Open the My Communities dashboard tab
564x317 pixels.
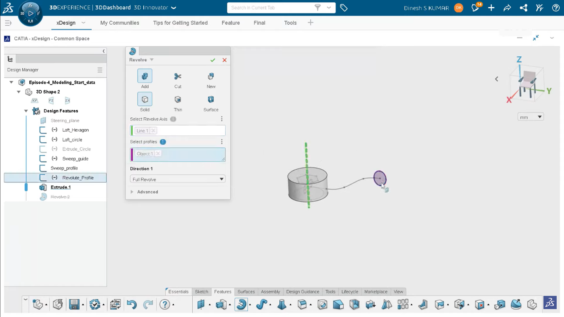tap(120, 23)
